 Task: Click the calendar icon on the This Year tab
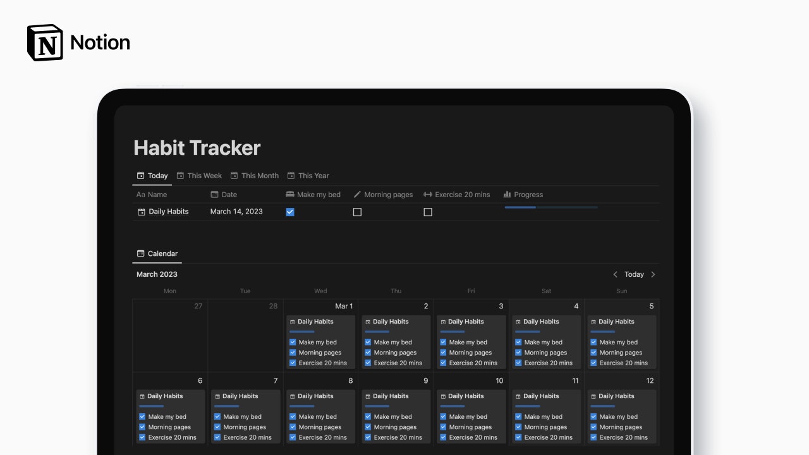click(x=291, y=176)
